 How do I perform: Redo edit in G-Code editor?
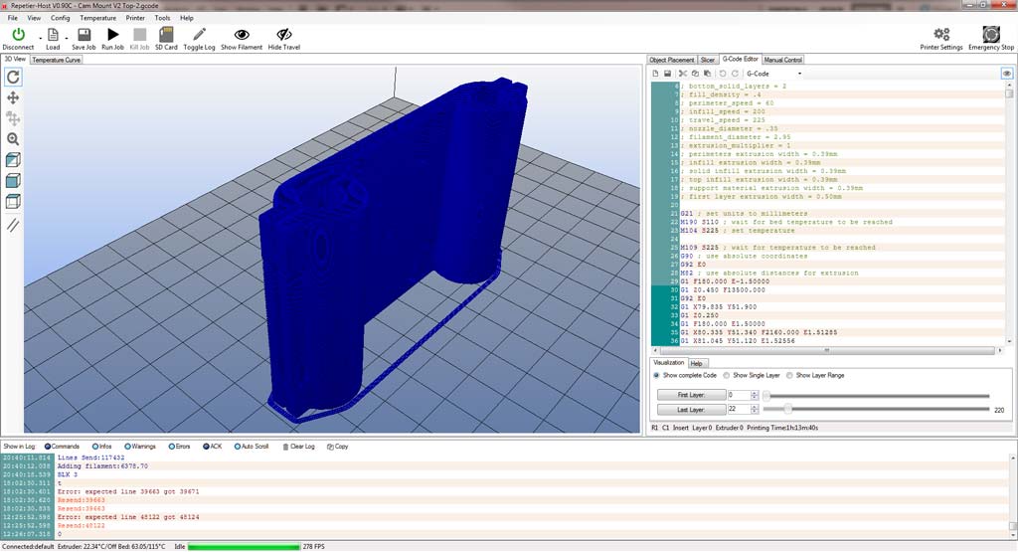tap(735, 74)
